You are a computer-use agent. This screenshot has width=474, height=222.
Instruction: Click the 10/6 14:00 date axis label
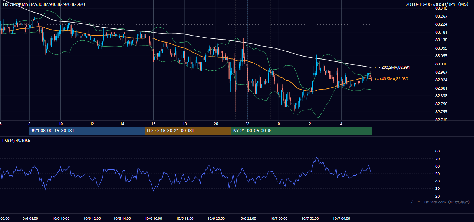point(122,218)
